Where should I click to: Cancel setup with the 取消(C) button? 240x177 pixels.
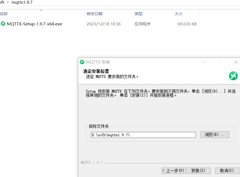point(227,171)
